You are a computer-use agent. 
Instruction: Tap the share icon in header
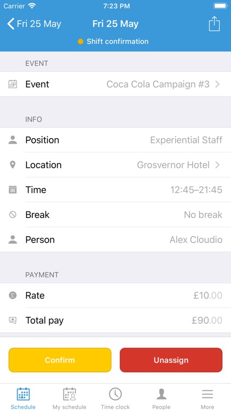click(214, 24)
